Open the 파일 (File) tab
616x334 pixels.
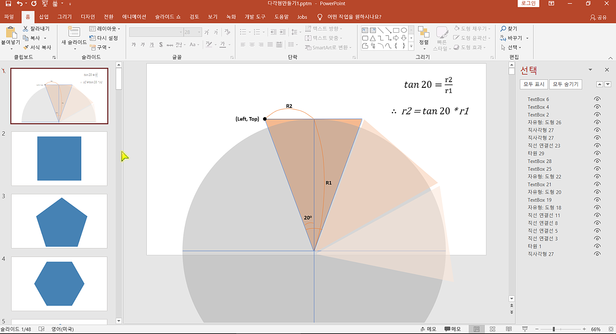(9, 17)
